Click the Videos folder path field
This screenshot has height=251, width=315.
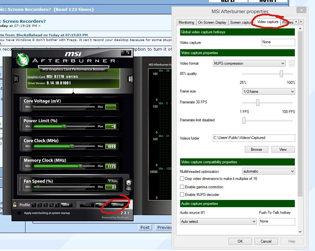pyautogui.click(x=254, y=138)
